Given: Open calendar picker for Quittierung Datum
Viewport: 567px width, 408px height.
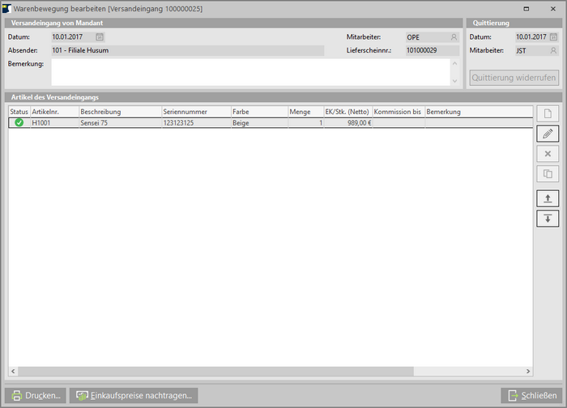Looking at the screenshot, I should pyautogui.click(x=553, y=37).
